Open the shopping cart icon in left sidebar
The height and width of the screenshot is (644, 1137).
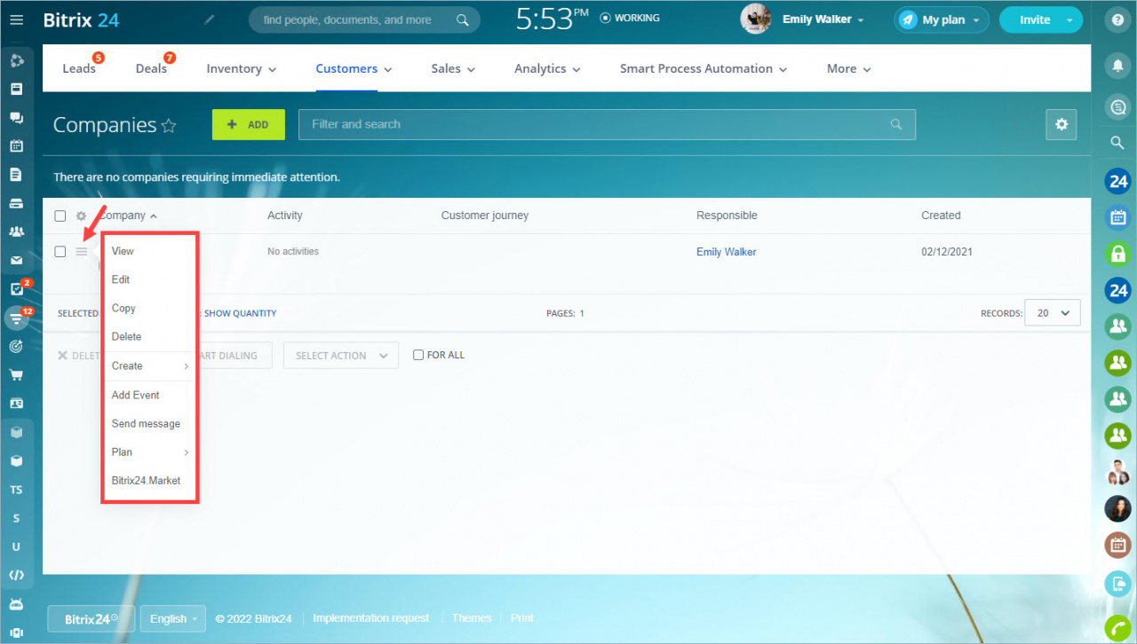click(x=16, y=374)
